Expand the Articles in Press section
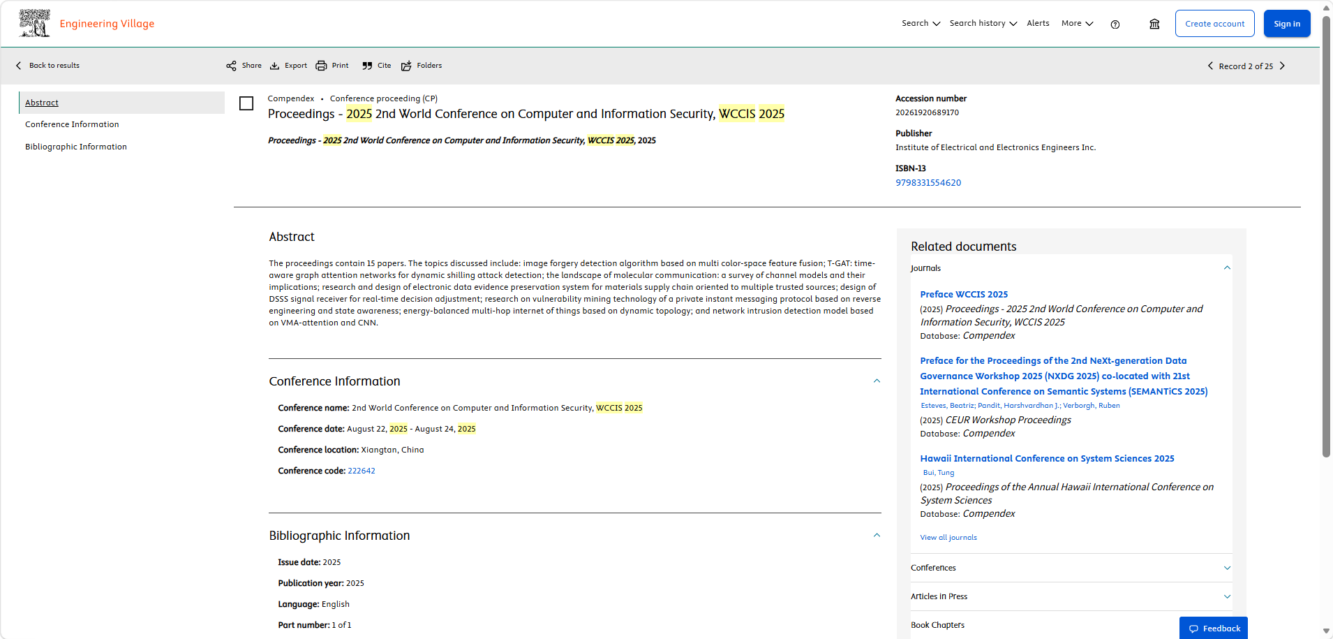This screenshot has width=1333, height=639. (1227, 596)
